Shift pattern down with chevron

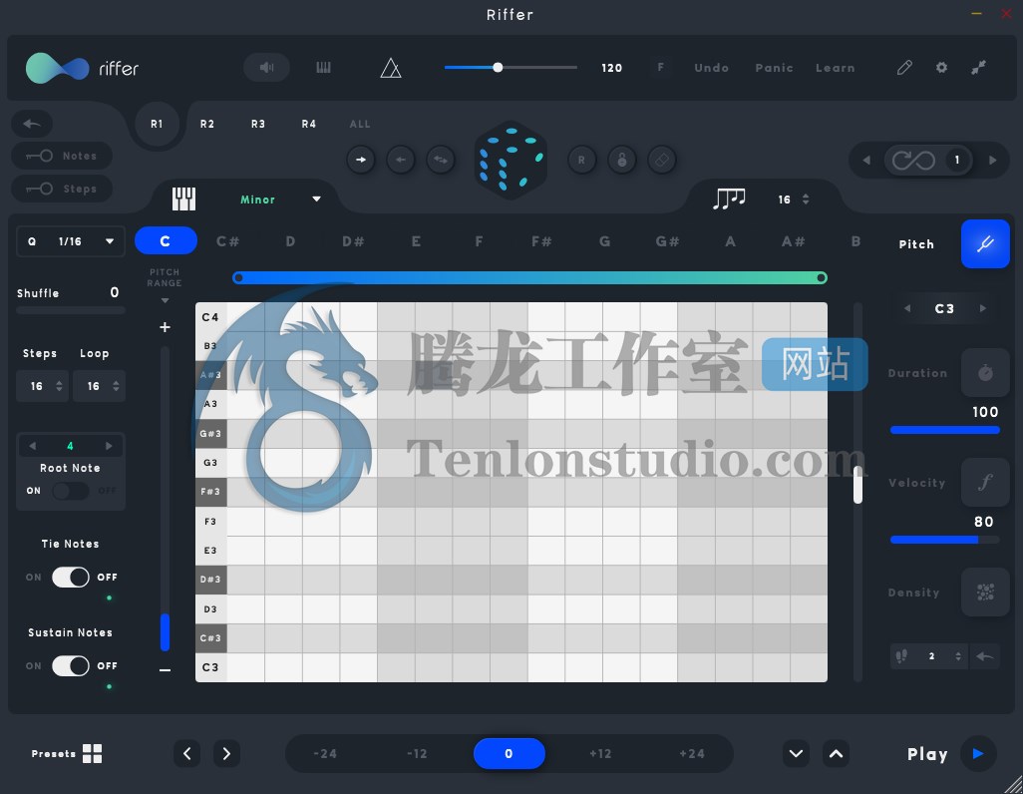pos(796,753)
